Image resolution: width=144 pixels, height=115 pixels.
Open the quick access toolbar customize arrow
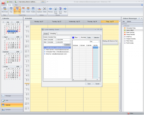click(x=48, y=2)
